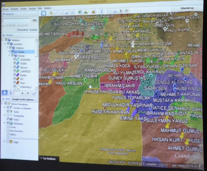This screenshot has height=171, width=207.
Task: Uncheck the Dadak boundary layer
Action: click(15, 75)
